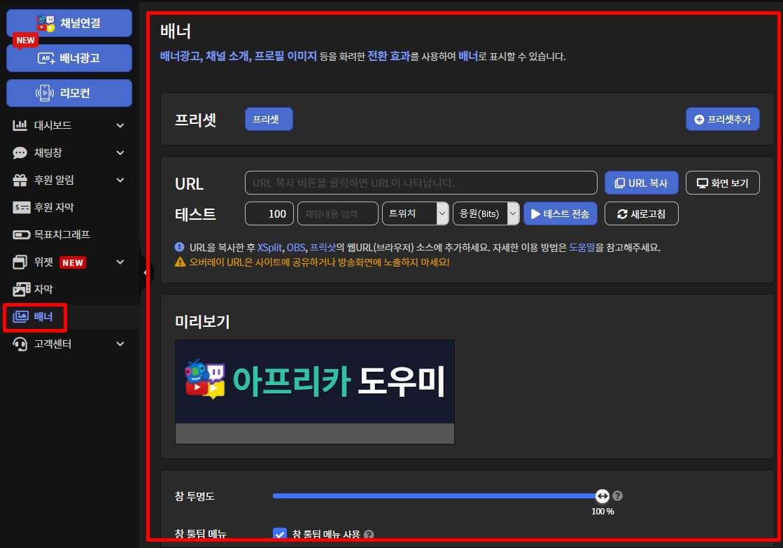The image size is (783, 548).
Task: Click the phone remote icon in 리모컨
Action: click(45, 93)
